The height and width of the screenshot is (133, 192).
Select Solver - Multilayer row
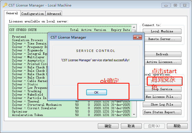pyautogui.click(x=28, y=57)
